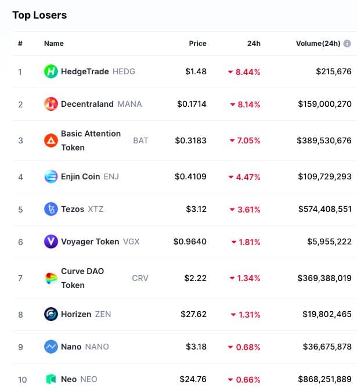Click the Decentraland MANA coin icon

(x=51, y=104)
